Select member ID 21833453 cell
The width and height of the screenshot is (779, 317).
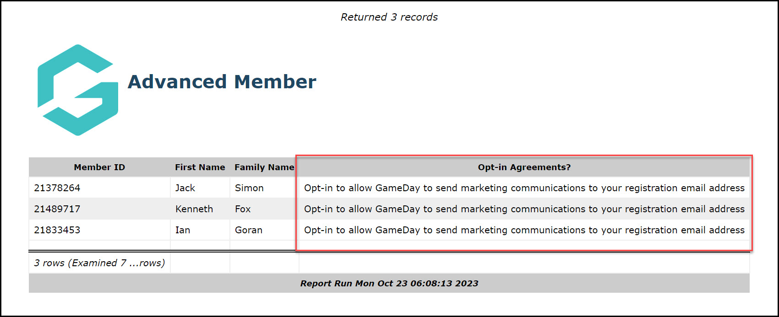[x=99, y=230]
